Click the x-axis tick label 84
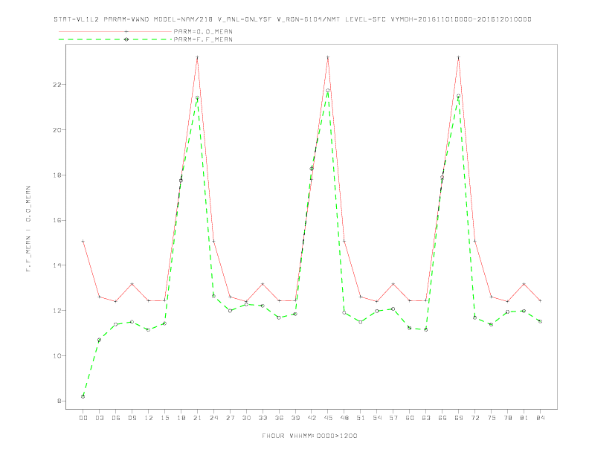Image resolution: width=589 pixels, height=455 pixels. pos(540,418)
